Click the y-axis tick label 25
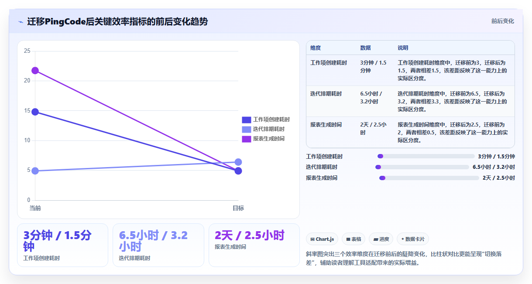532x284 pixels. pyautogui.click(x=27, y=51)
